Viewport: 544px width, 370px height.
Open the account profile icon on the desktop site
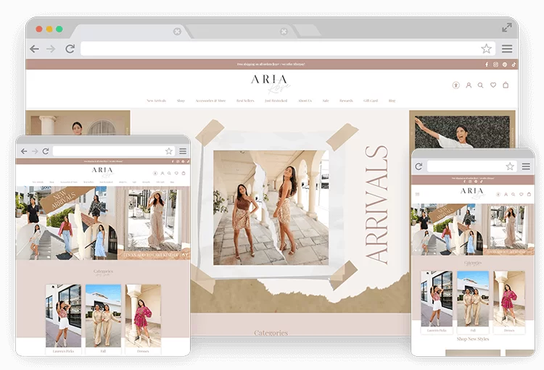click(x=469, y=85)
